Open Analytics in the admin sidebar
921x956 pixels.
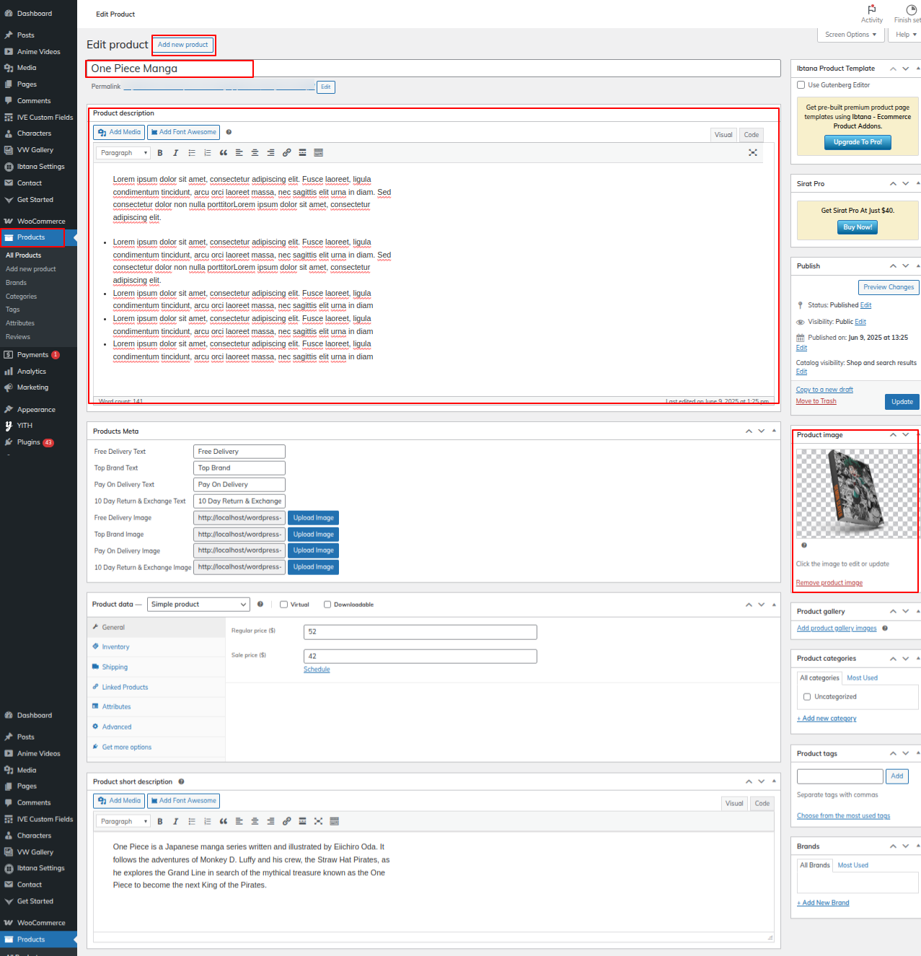pyautogui.click(x=31, y=372)
